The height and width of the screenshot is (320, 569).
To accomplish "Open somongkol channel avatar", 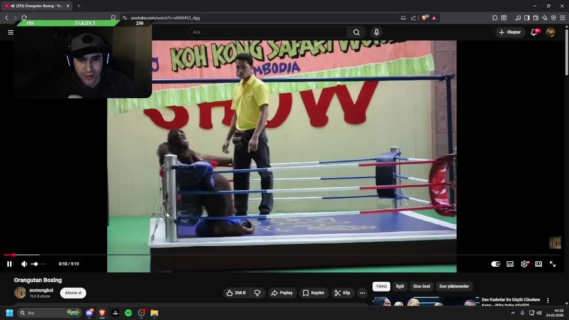I will (20, 292).
